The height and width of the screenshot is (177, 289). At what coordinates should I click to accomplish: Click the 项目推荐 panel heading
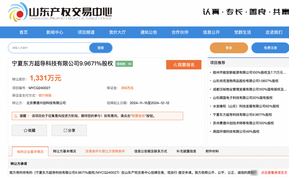(218, 63)
